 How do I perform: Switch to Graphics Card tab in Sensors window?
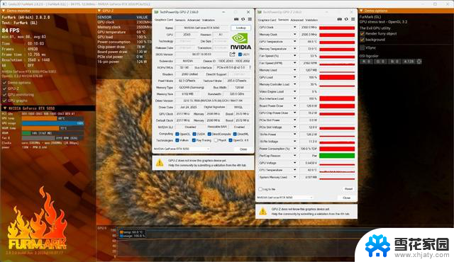pos(267,20)
